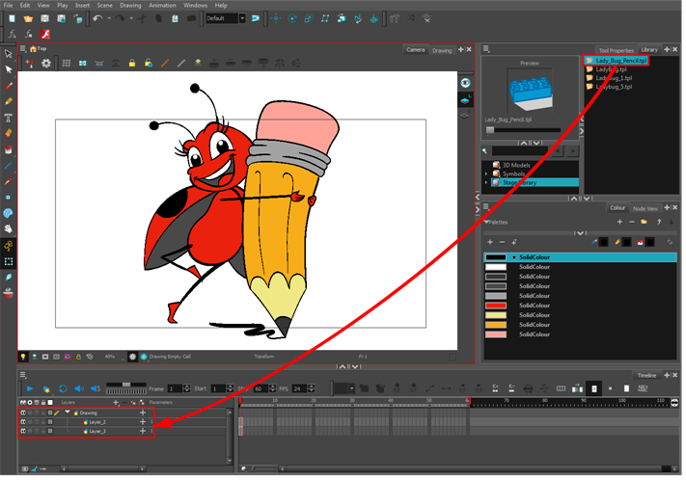
Task: Open the Animation menu
Action: (162, 5)
